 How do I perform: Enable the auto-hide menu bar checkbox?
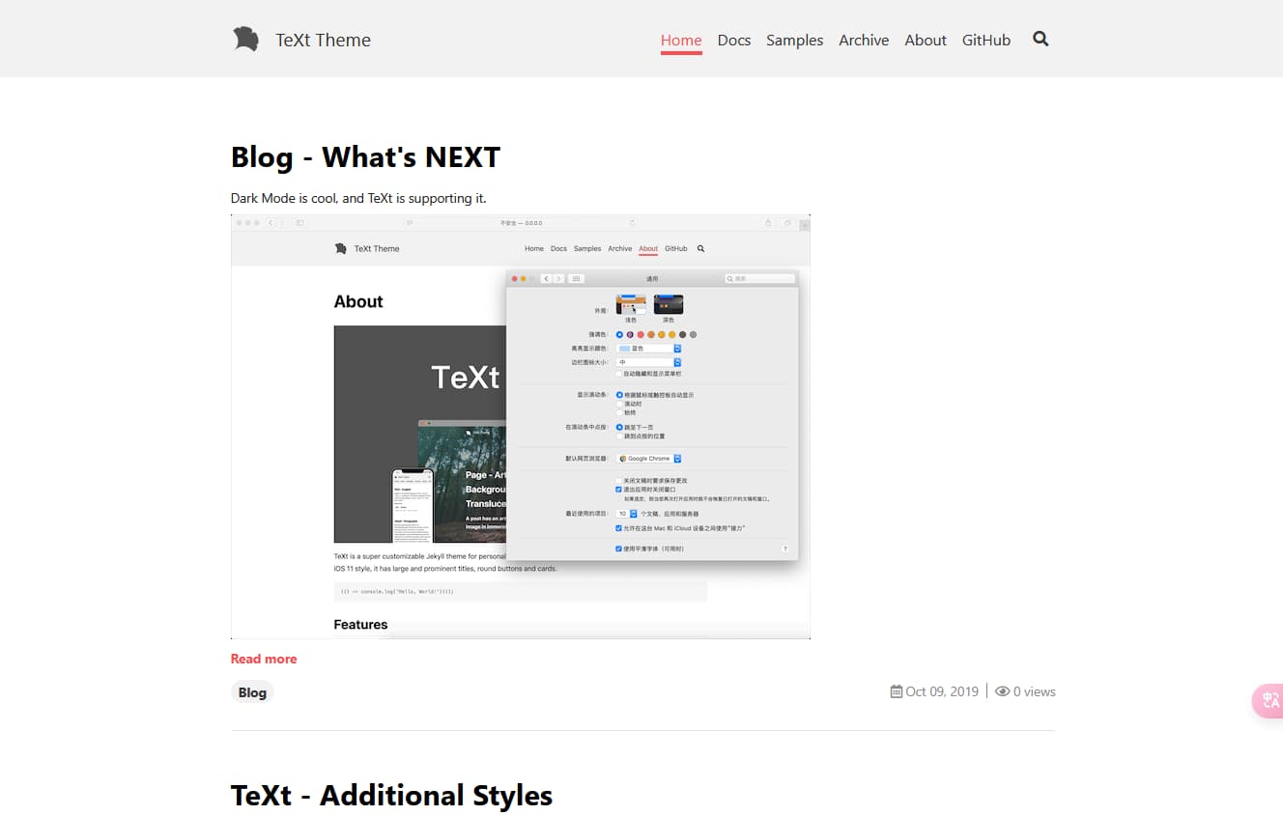[x=618, y=374]
